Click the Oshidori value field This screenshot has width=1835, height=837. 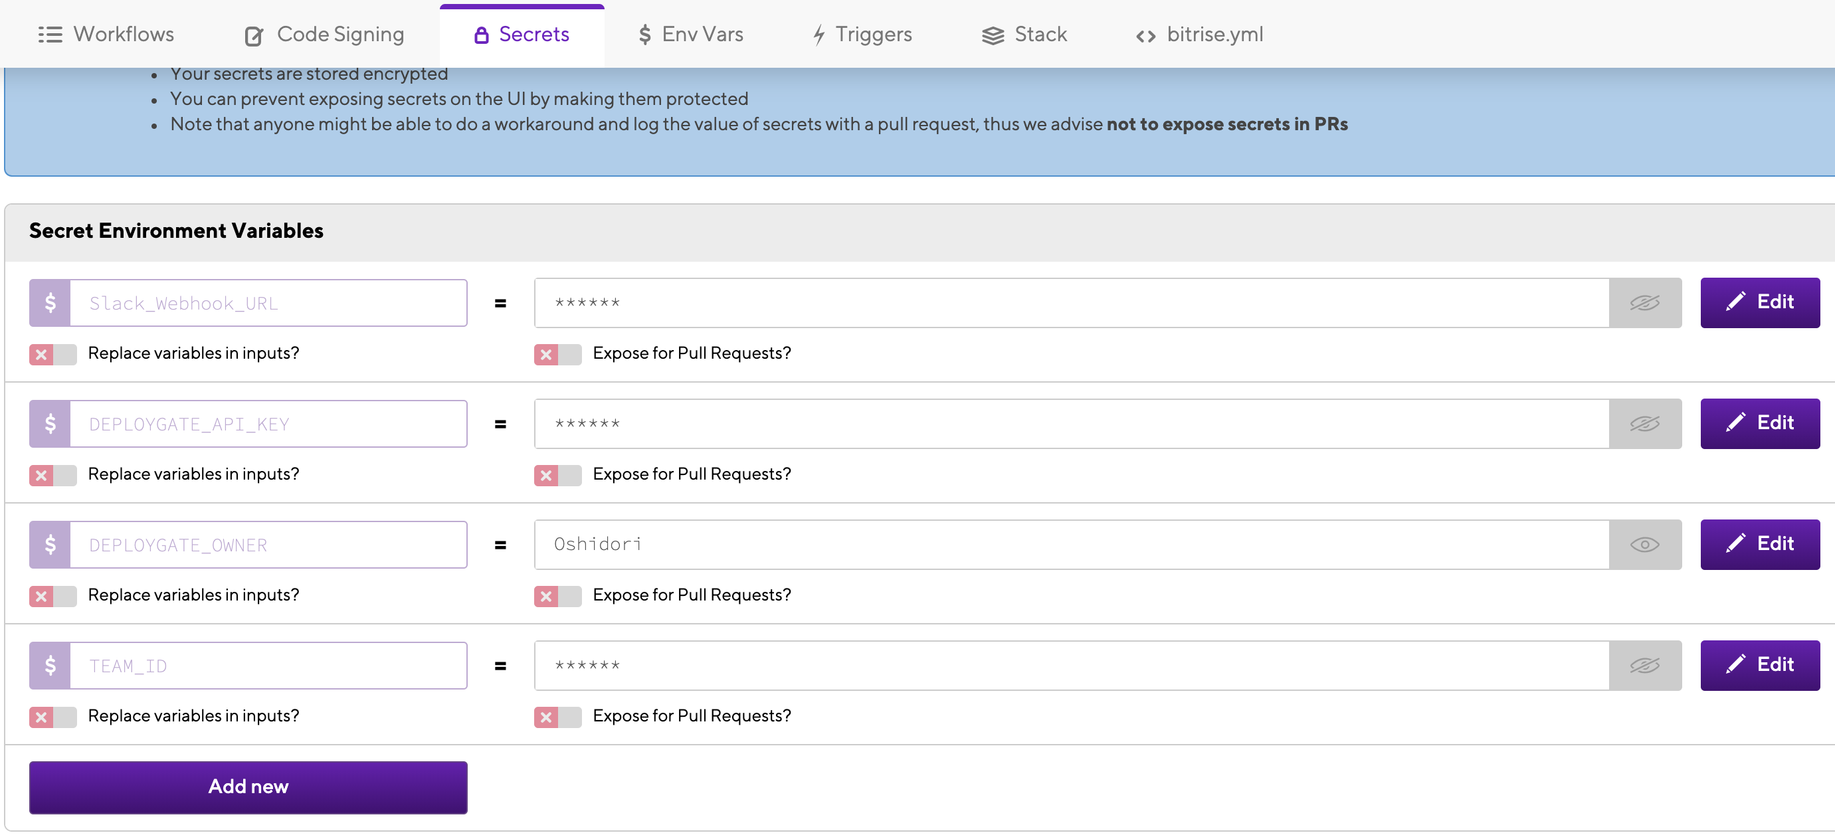[x=1072, y=545]
